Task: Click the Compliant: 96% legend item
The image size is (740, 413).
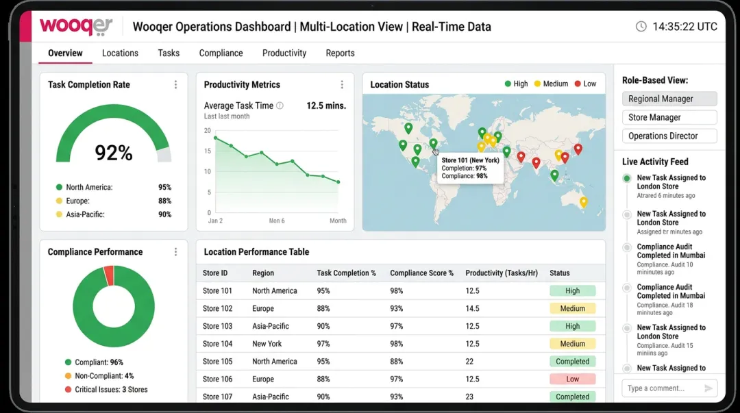Action: 94,362
